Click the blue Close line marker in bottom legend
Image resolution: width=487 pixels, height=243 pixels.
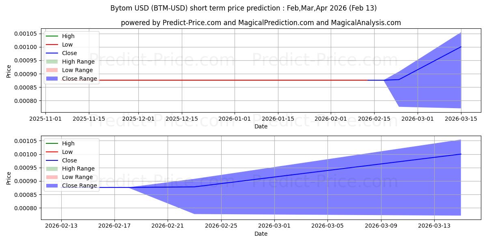tap(52, 160)
